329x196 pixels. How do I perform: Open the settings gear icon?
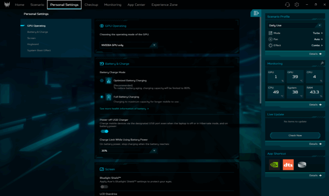click(297, 5)
